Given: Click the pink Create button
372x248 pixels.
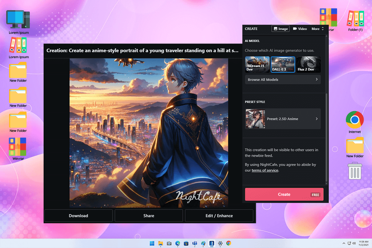Looking at the screenshot, I should (x=284, y=194).
